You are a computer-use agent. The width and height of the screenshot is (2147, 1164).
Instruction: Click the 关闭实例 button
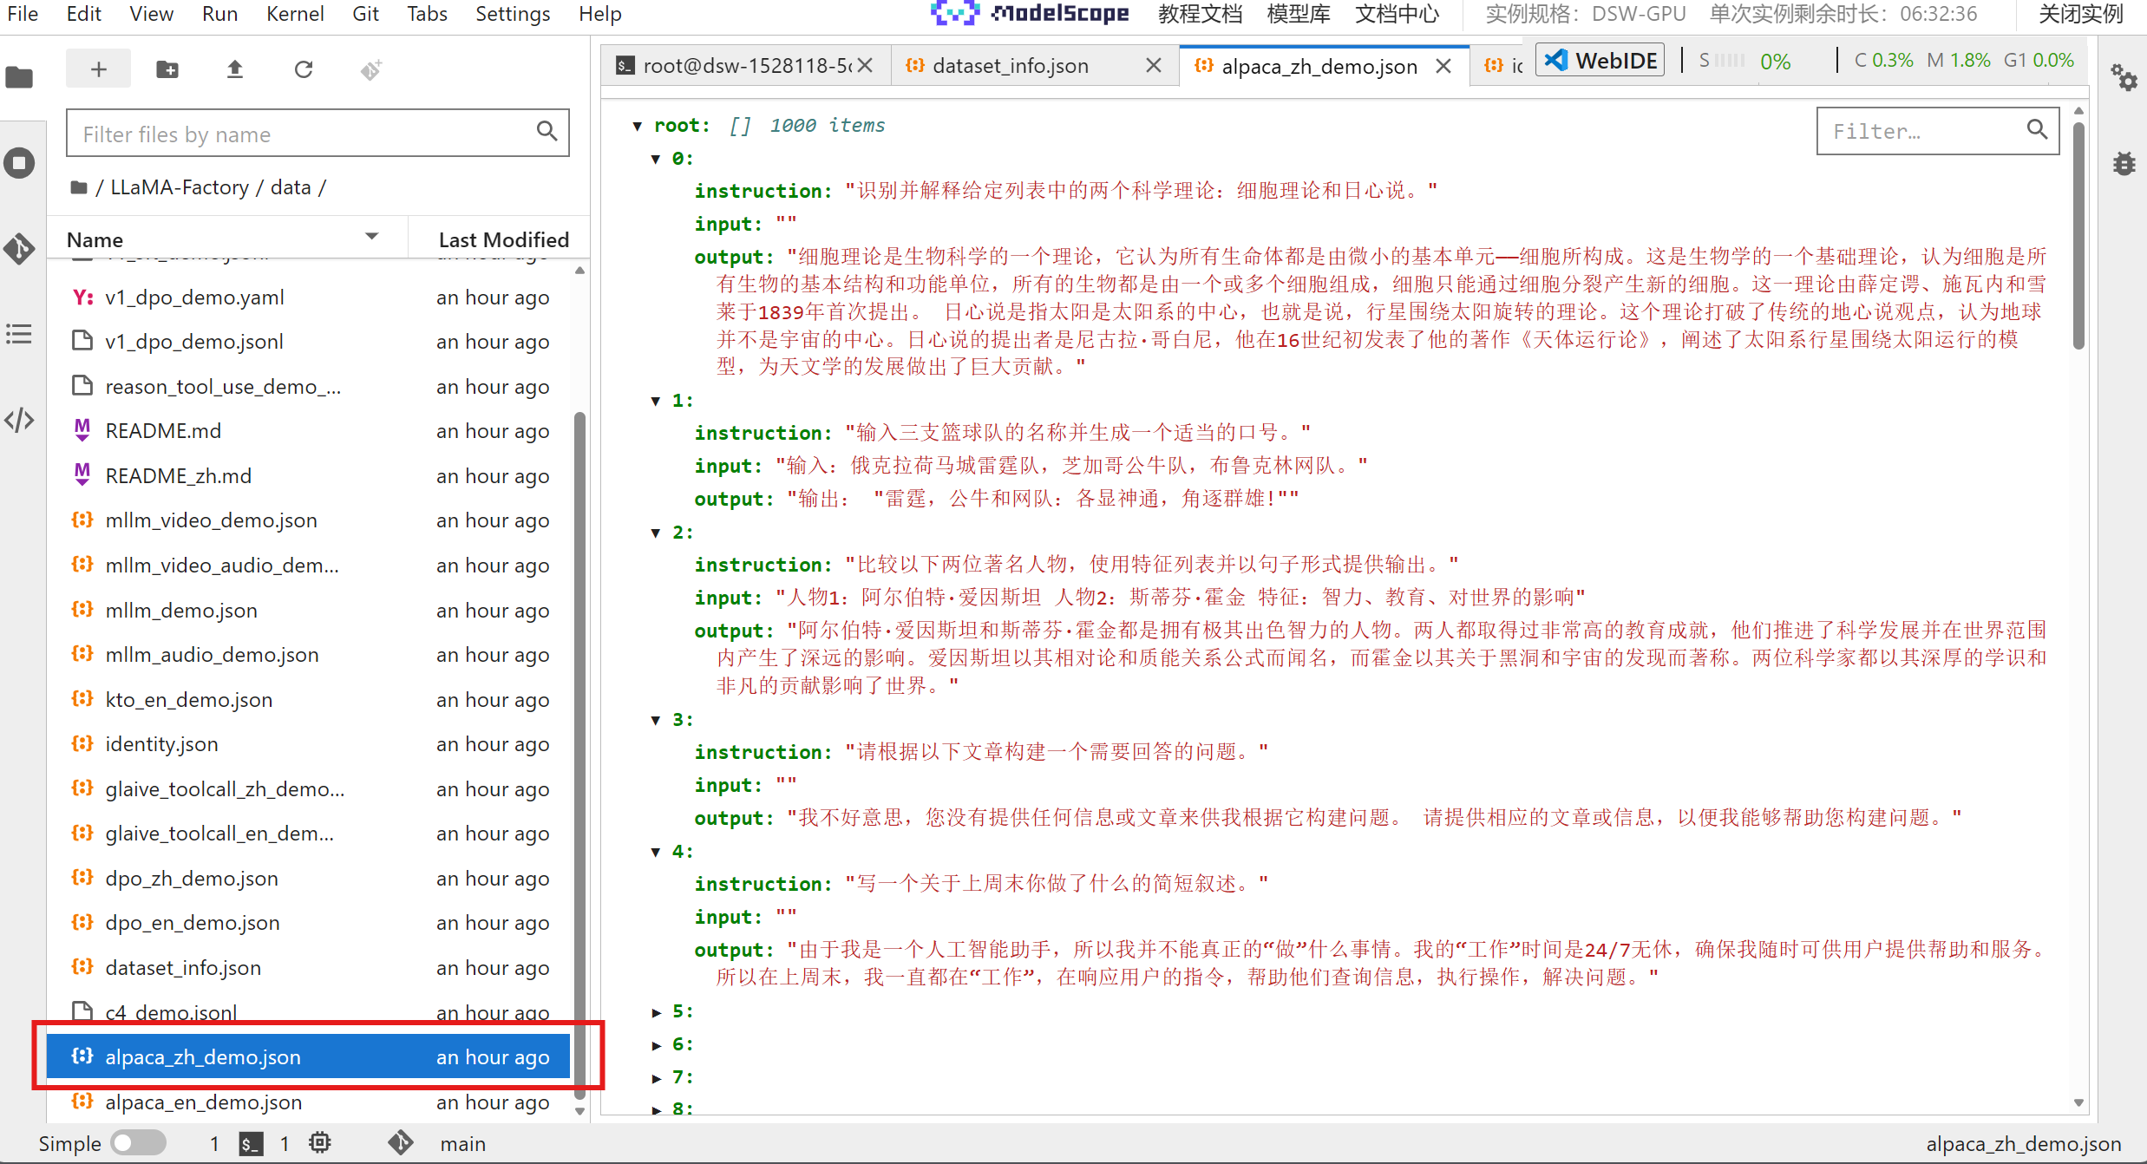[x=2079, y=14]
